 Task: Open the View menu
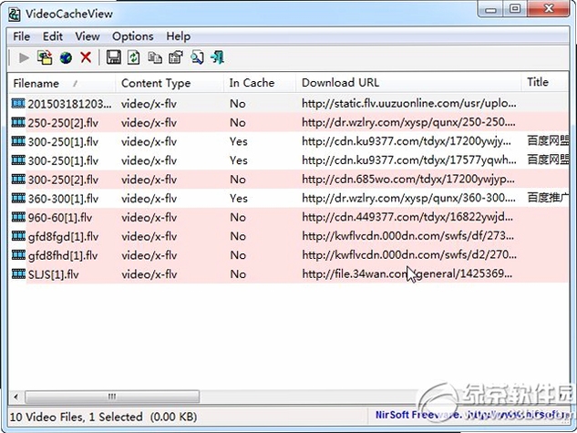pyautogui.click(x=88, y=36)
